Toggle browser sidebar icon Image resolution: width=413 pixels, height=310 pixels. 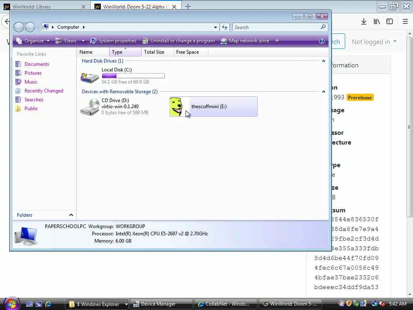[x=390, y=22]
